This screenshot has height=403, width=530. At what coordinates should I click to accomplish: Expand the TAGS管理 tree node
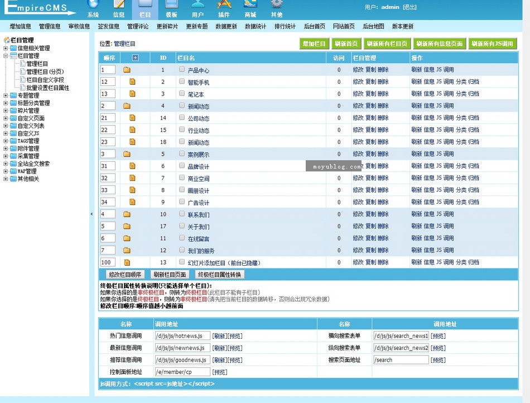pyautogui.click(x=6, y=141)
